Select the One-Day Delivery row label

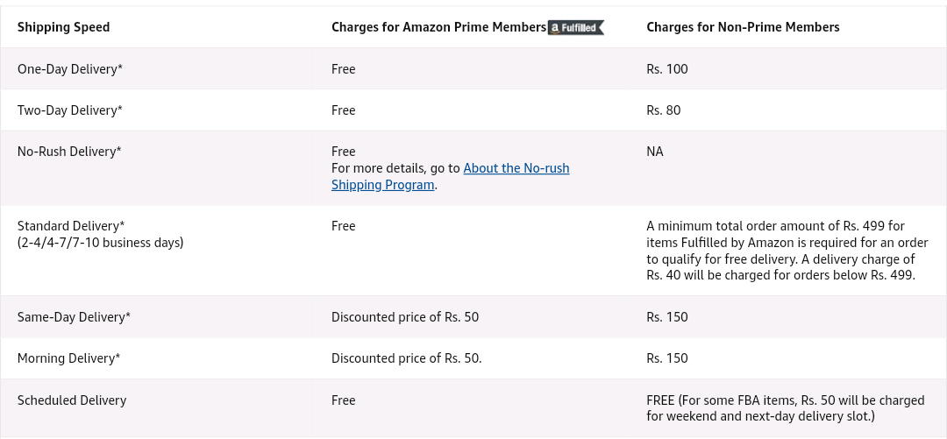(70, 69)
